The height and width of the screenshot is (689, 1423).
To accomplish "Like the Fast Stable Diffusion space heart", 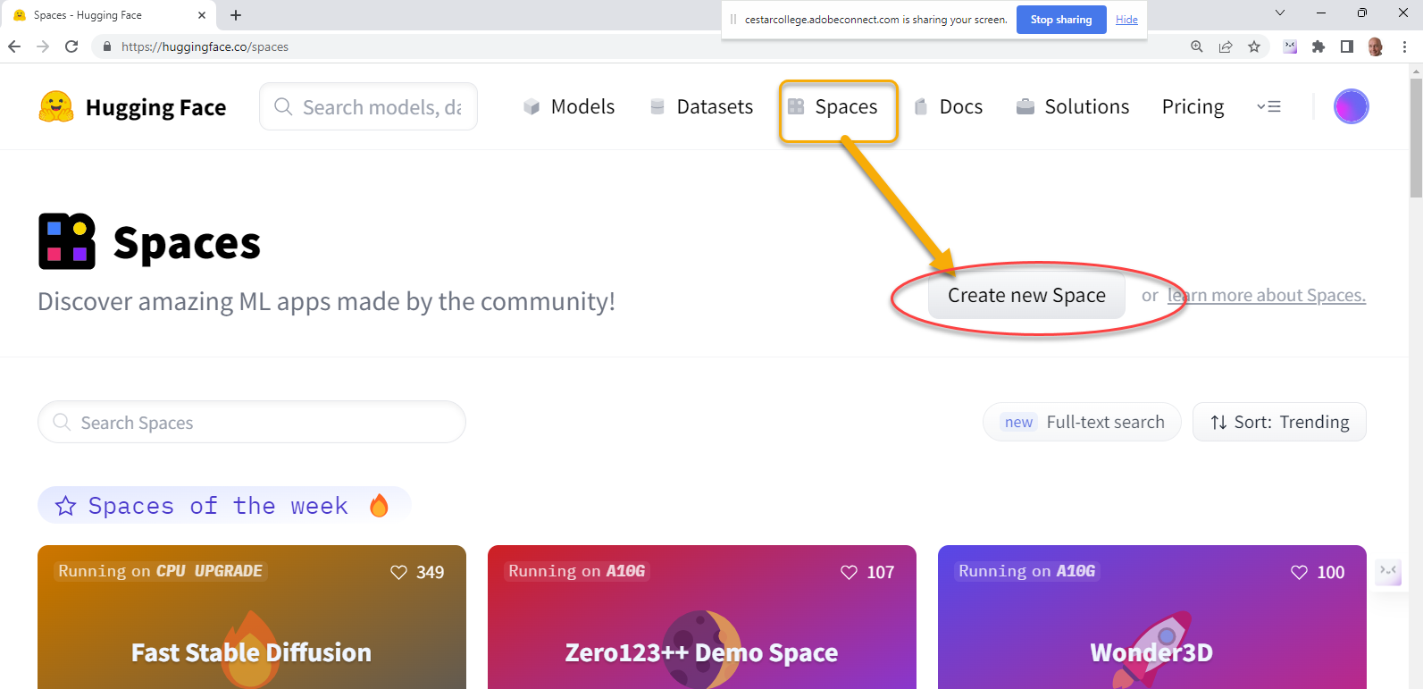I will [398, 572].
